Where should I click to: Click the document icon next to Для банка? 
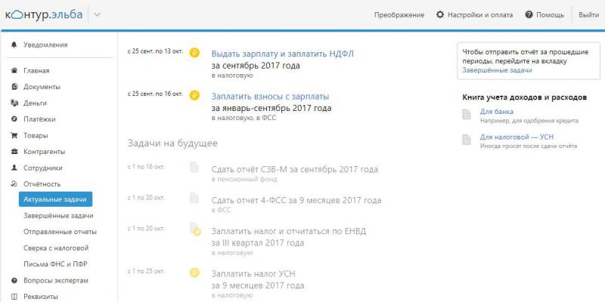point(467,115)
